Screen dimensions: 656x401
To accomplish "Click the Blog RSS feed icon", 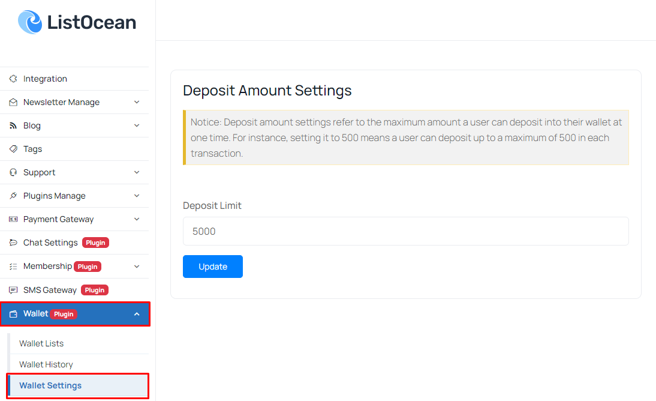I will click(x=13, y=125).
